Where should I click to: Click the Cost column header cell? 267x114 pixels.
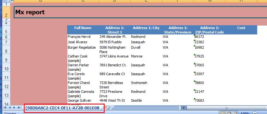coord(241,30)
